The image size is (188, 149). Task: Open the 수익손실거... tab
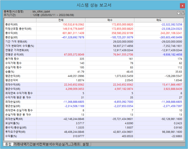(x=61, y=144)
